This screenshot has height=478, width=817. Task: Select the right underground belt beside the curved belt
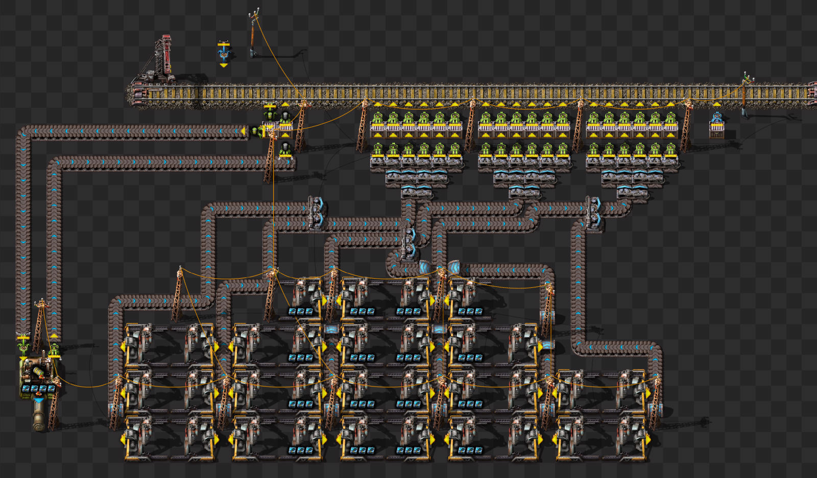454,267
